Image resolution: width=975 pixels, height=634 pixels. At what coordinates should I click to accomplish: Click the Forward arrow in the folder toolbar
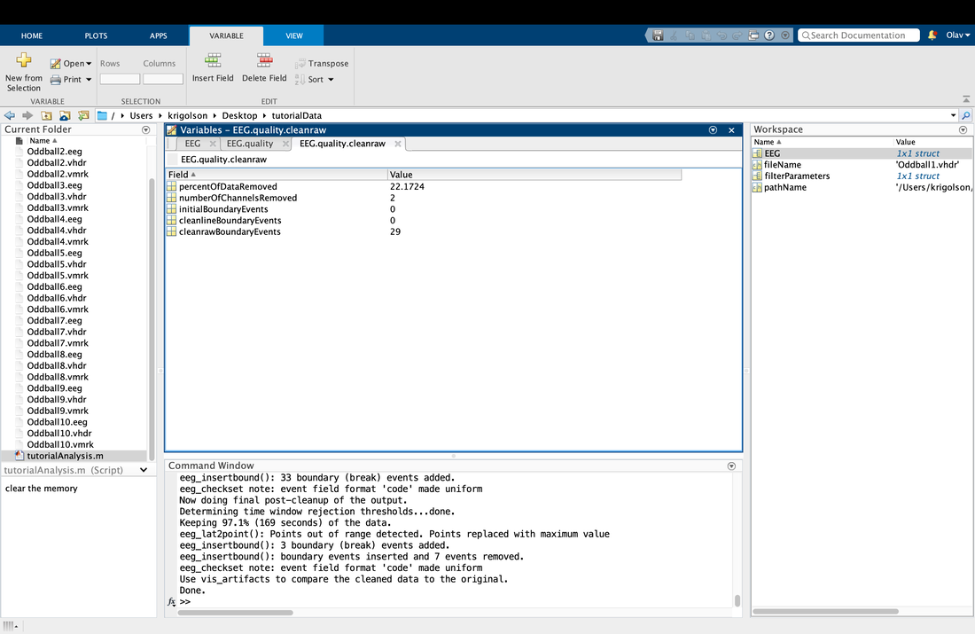[27, 116]
